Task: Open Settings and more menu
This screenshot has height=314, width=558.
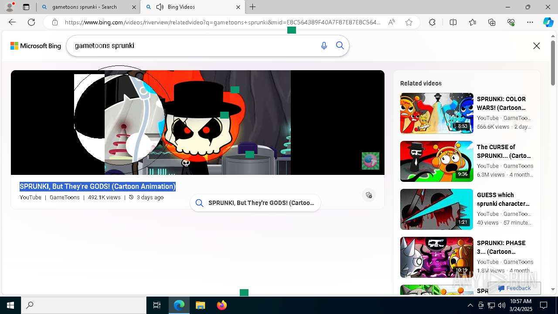Action: [530, 22]
